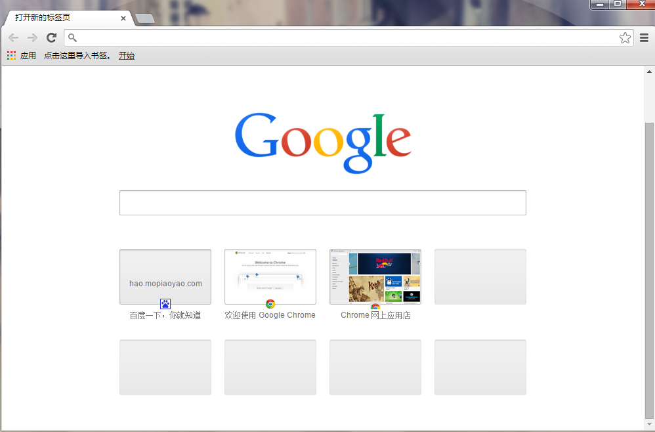Open the Chrome Web Store thumbnail
Image resolution: width=655 pixels, height=432 pixels.
[x=375, y=276]
